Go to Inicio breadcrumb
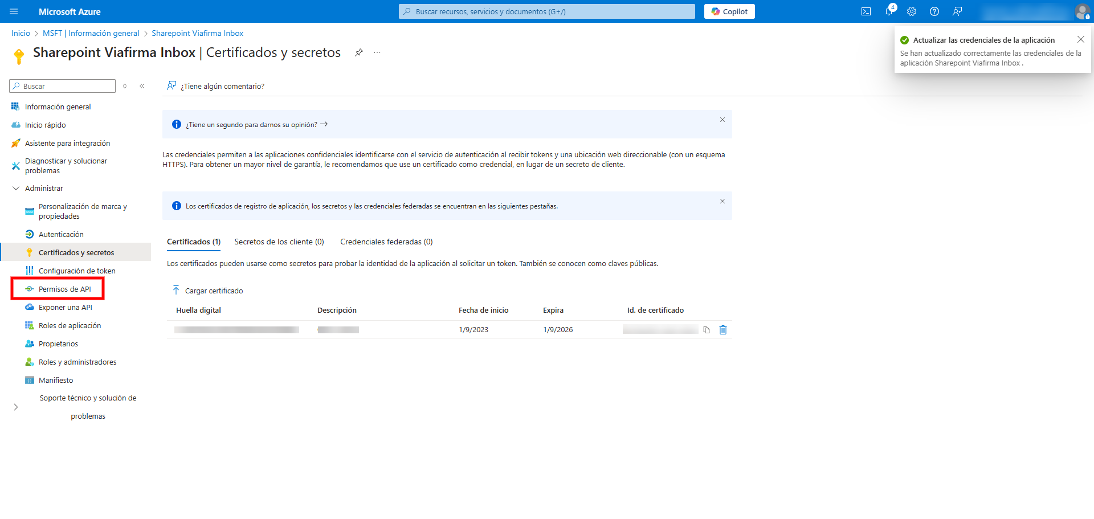1094x519 pixels. pyautogui.click(x=21, y=33)
